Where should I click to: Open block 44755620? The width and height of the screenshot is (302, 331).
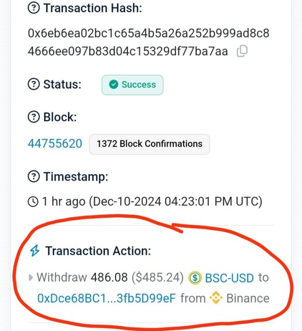tap(55, 144)
